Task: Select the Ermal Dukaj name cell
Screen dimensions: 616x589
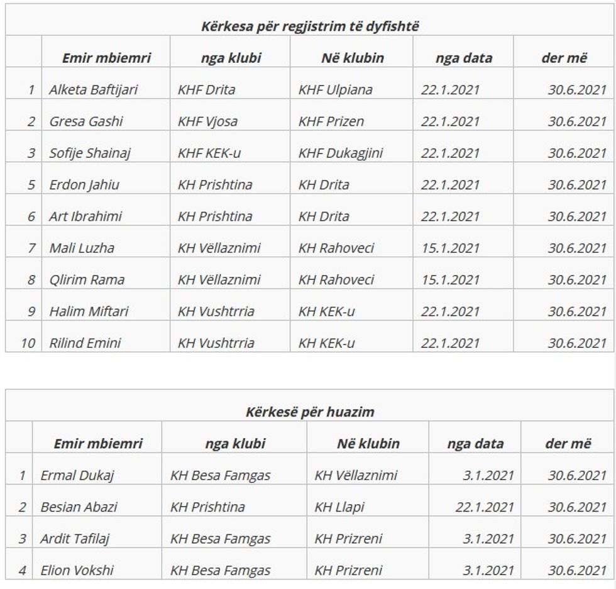Action: pos(77,475)
